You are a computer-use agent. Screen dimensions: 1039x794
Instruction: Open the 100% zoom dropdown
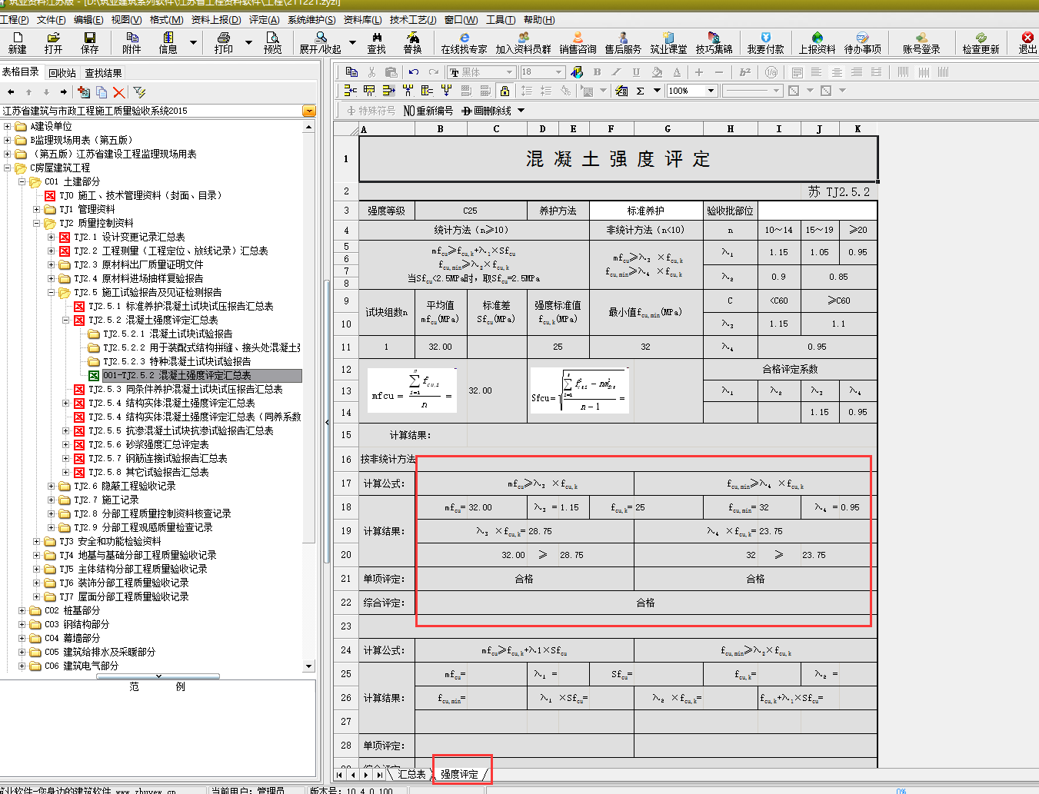point(711,91)
